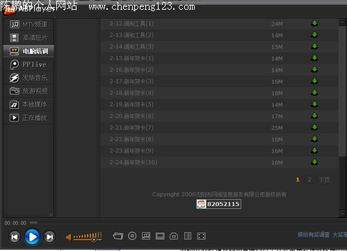Image resolution: width=347 pixels, height=251 pixels.
Task: Switch to fullscreen mode
Action: [202, 236]
